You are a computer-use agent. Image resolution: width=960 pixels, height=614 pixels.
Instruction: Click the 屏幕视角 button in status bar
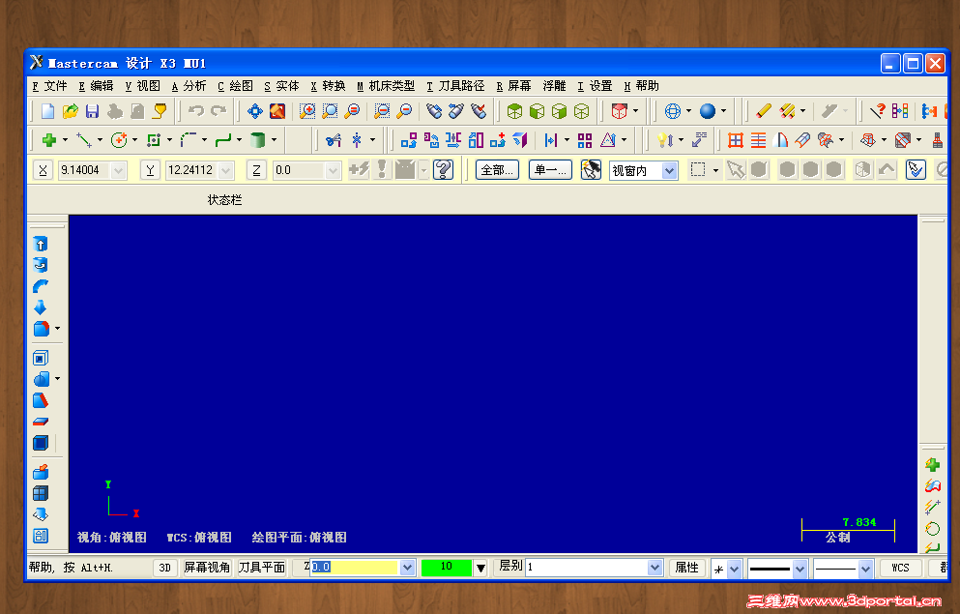click(207, 568)
